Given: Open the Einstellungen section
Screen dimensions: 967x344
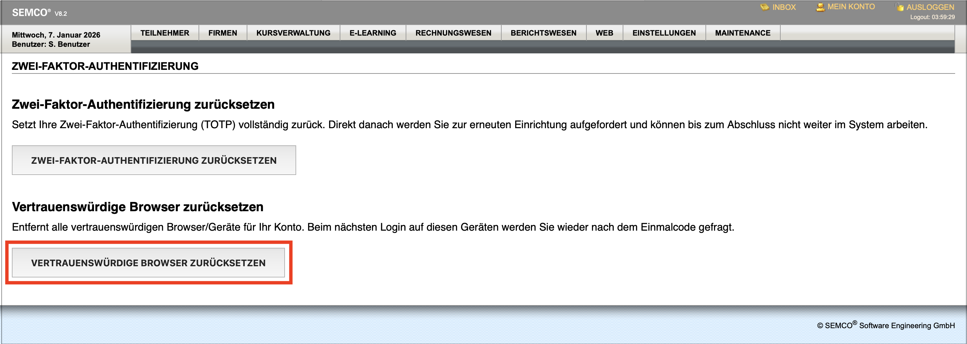Looking at the screenshot, I should [665, 33].
